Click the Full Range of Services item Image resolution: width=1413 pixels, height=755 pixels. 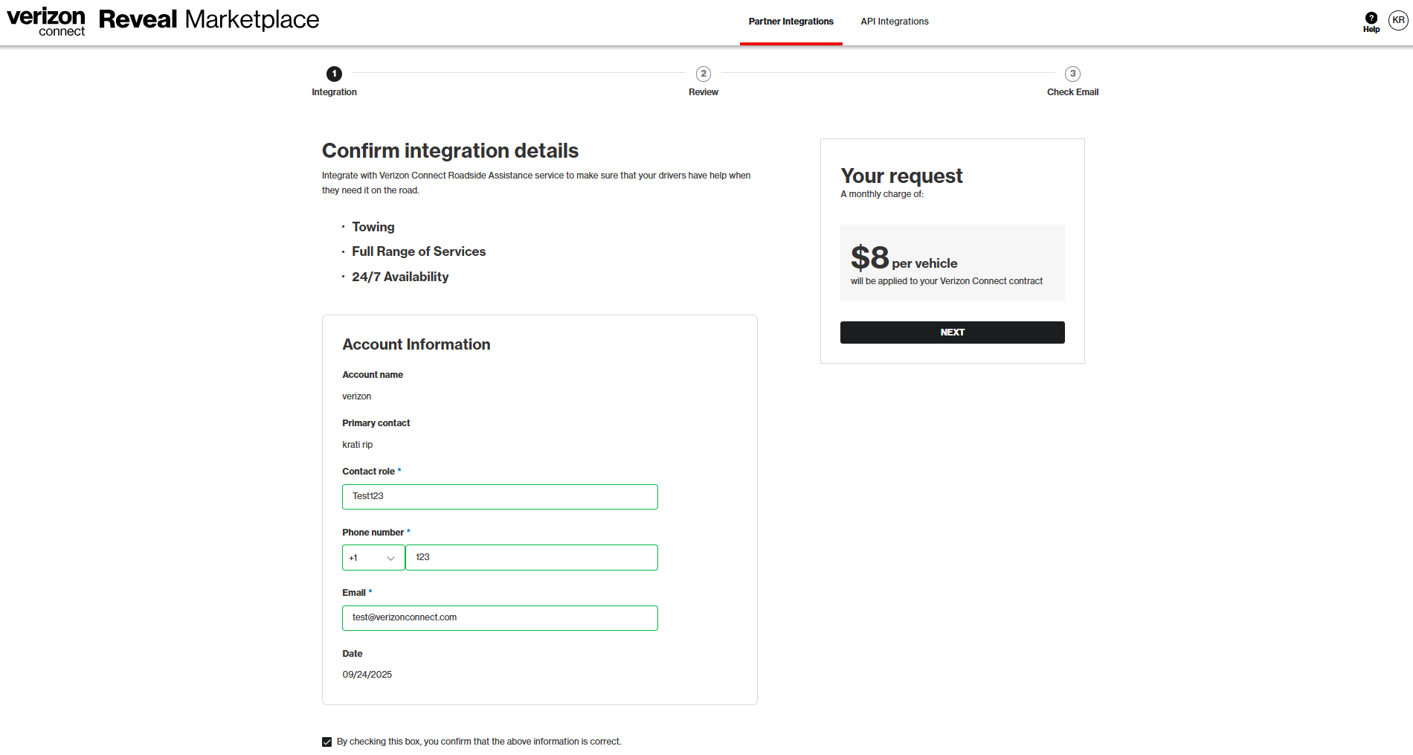(419, 251)
